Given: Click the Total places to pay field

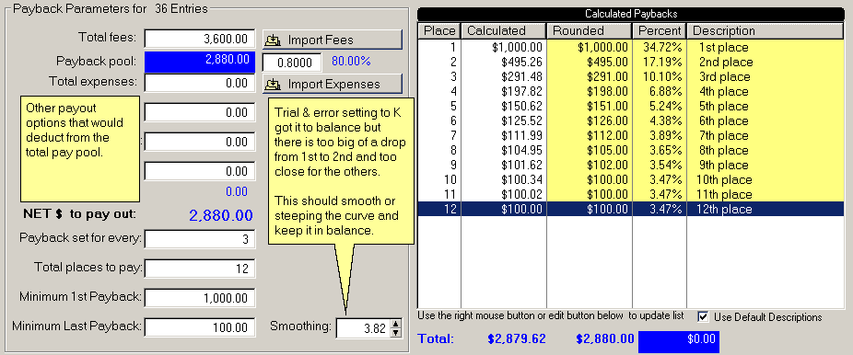Looking at the screenshot, I should click(200, 269).
